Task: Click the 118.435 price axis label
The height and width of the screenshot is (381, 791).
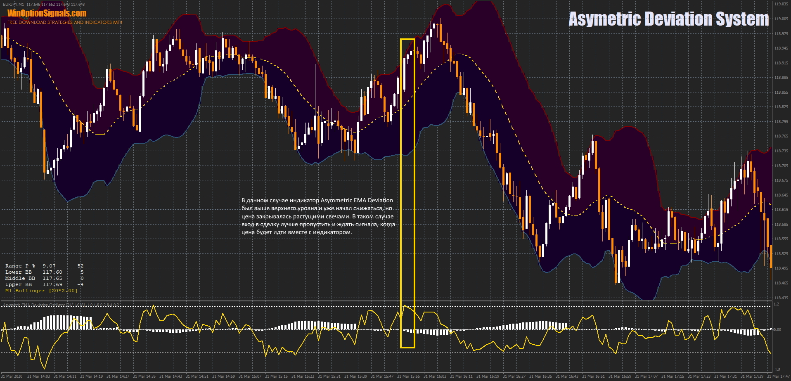Action: point(781,298)
